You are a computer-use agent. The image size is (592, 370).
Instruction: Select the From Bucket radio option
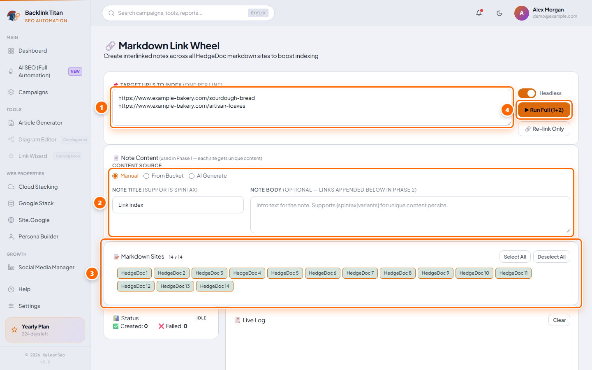tap(146, 176)
